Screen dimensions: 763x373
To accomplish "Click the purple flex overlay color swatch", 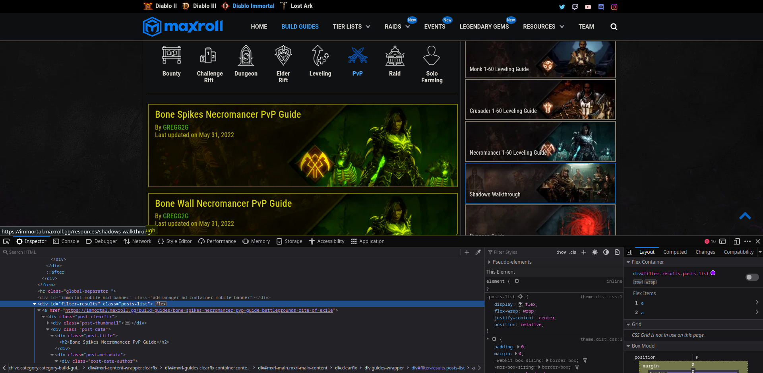I will pos(713,273).
